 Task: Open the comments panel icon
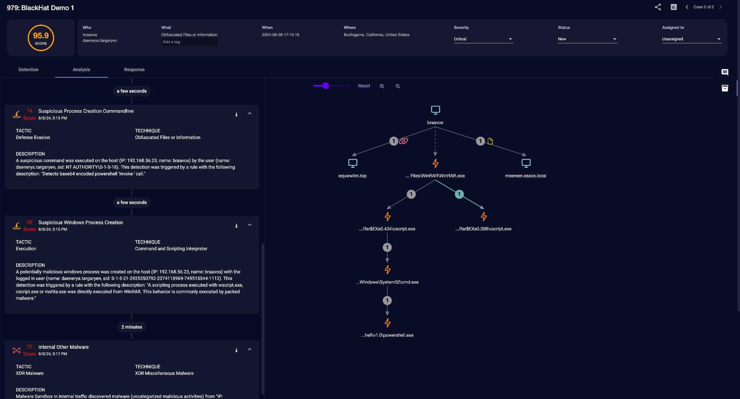coord(725,72)
